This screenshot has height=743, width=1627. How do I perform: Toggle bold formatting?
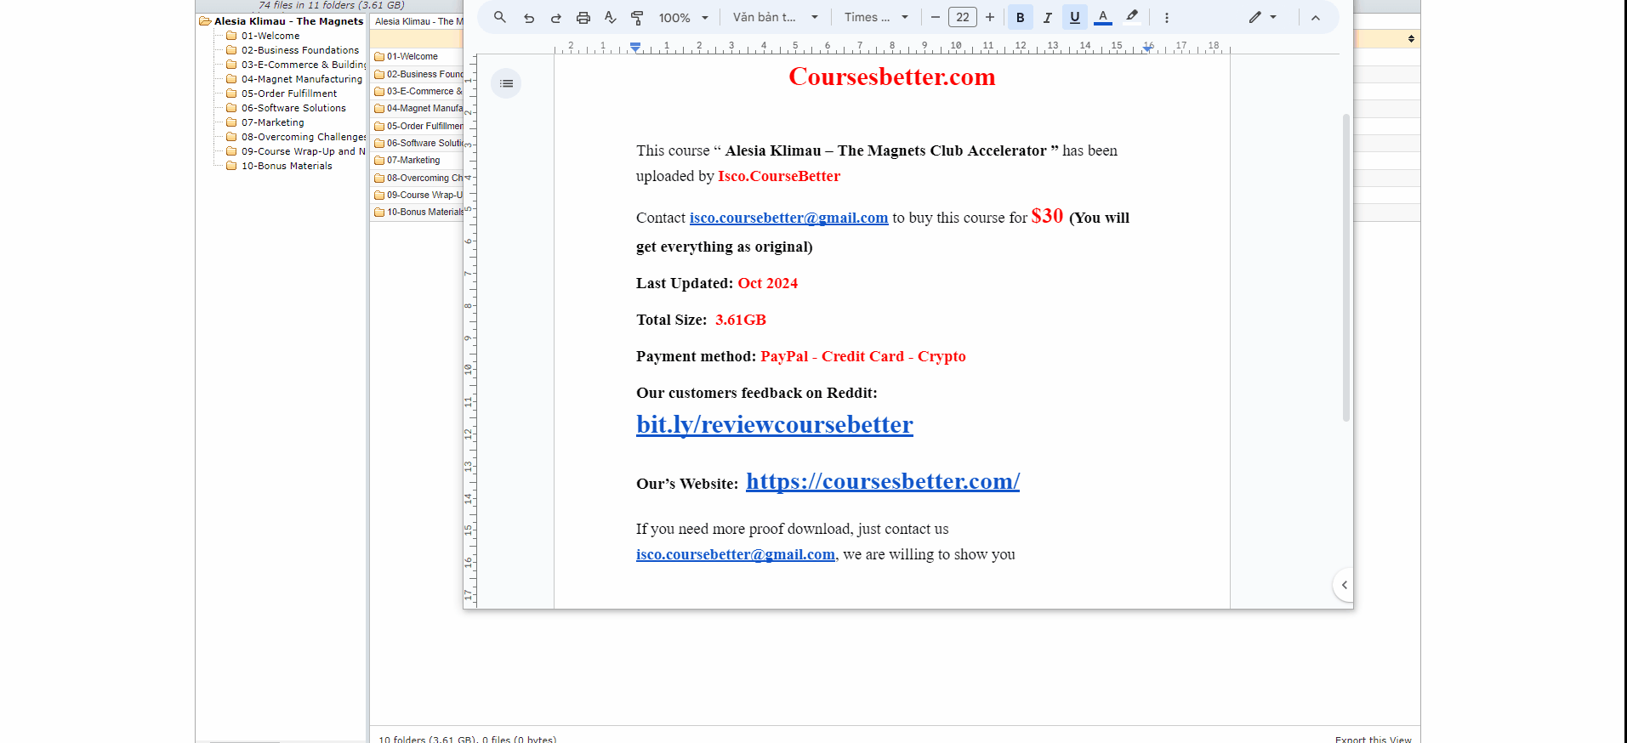point(1020,18)
